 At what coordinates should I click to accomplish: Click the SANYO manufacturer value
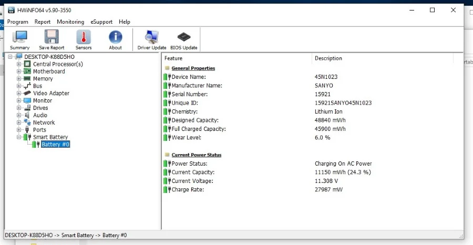pyautogui.click(x=324, y=86)
